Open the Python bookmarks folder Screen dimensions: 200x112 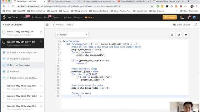point(64,11)
